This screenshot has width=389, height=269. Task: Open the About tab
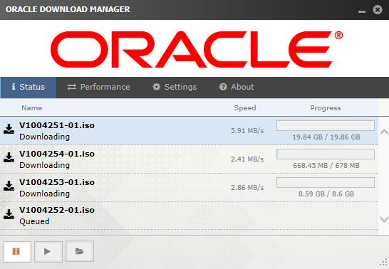click(237, 88)
